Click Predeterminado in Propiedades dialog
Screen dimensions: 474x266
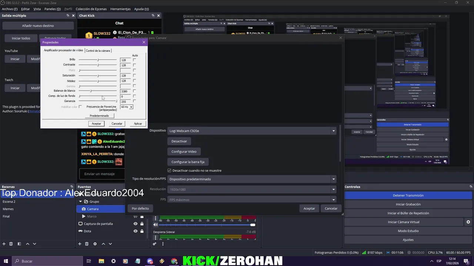(x=99, y=116)
